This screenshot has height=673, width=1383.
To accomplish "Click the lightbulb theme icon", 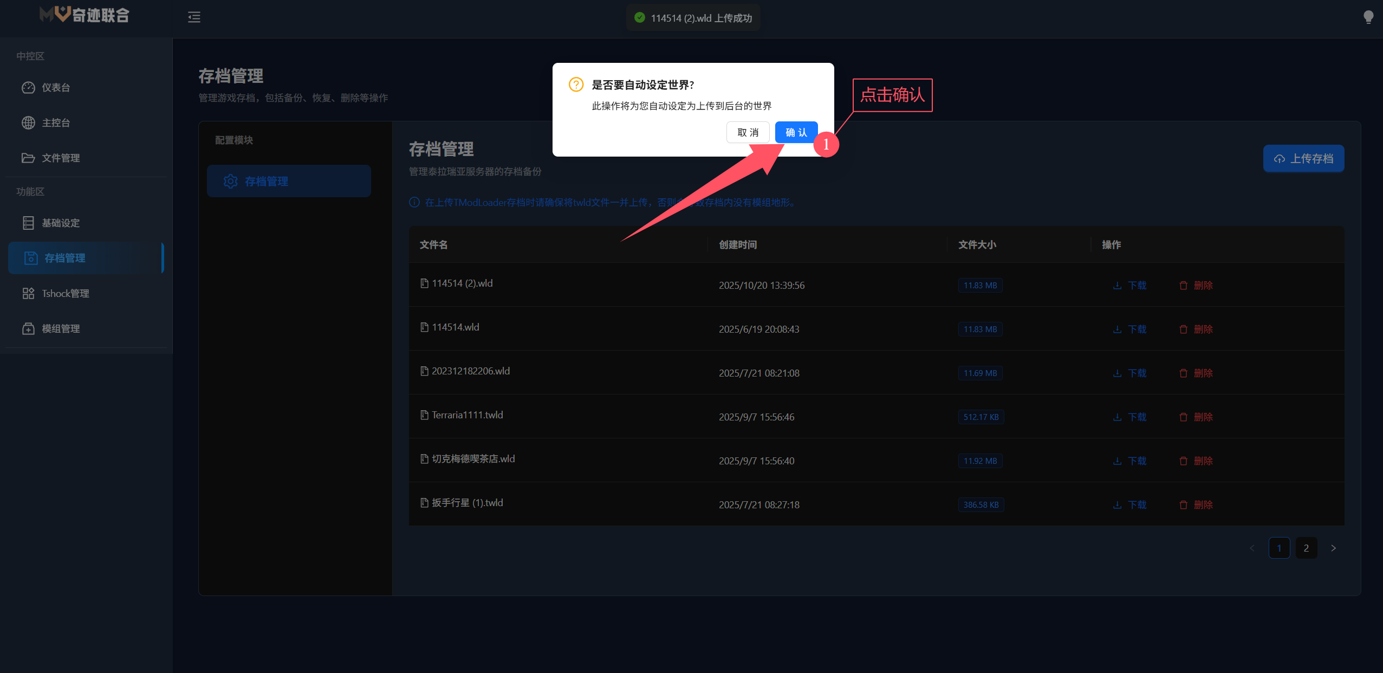I will (1368, 17).
